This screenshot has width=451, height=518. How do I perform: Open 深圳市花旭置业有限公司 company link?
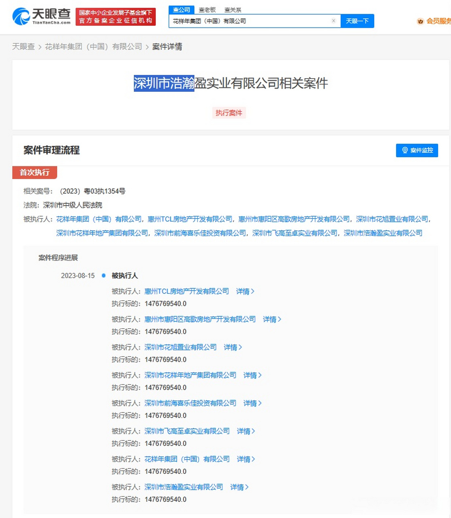[x=181, y=347]
